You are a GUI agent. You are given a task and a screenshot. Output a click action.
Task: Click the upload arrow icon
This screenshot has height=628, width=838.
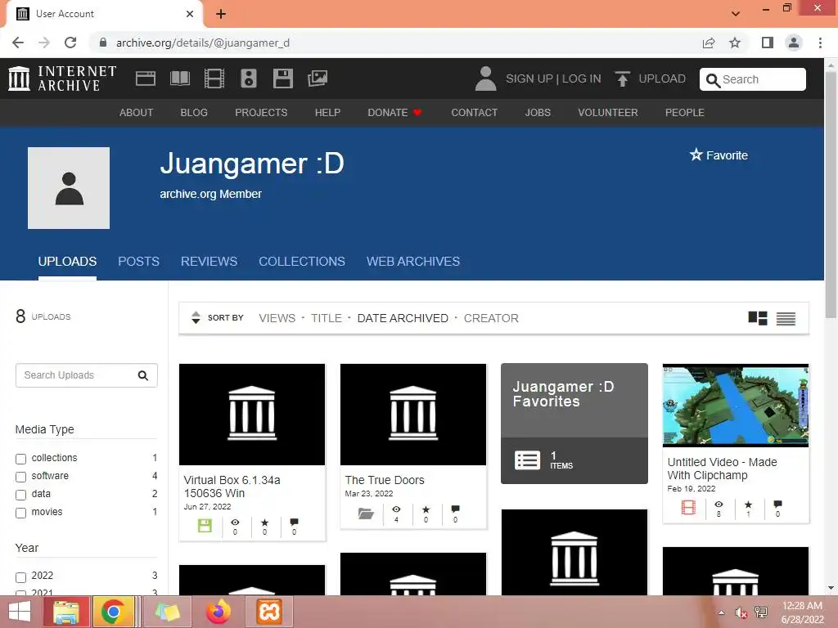pyautogui.click(x=622, y=78)
